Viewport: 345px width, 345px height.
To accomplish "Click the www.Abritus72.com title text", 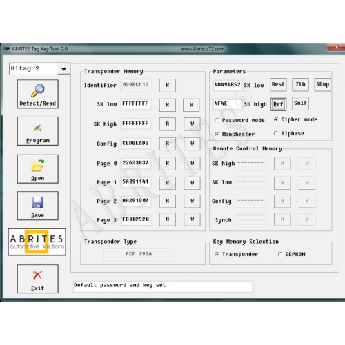I will pos(203,49).
